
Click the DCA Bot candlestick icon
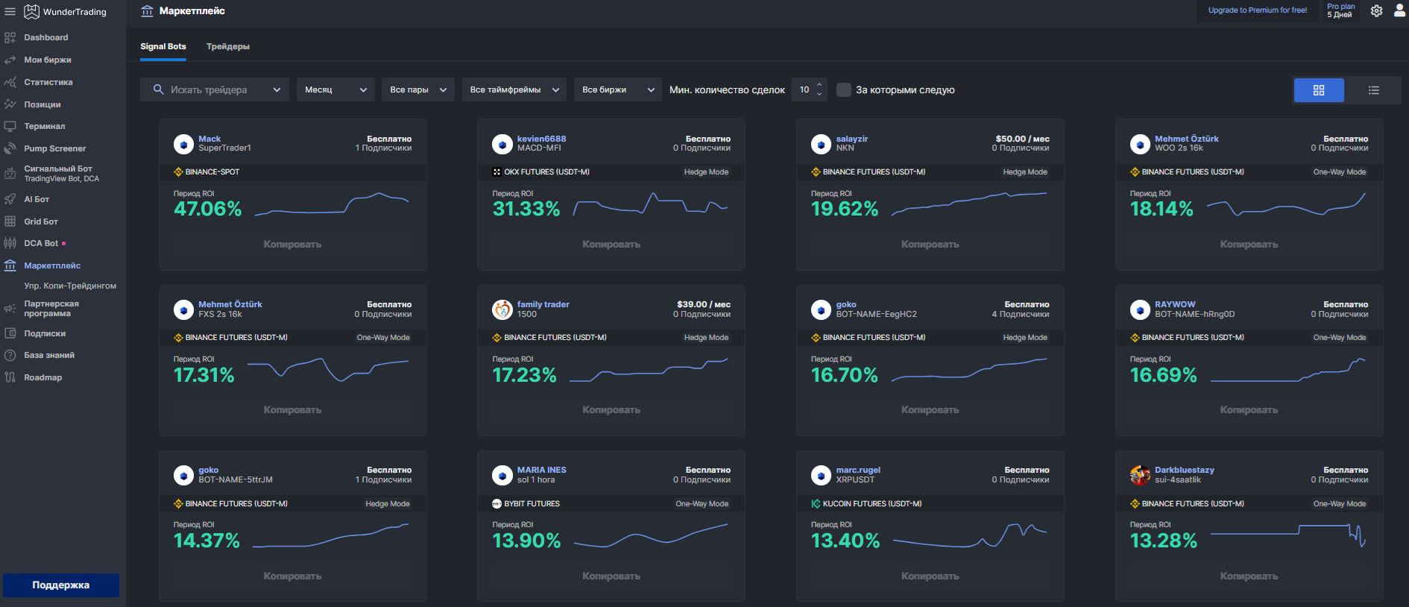pyautogui.click(x=10, y=243)
